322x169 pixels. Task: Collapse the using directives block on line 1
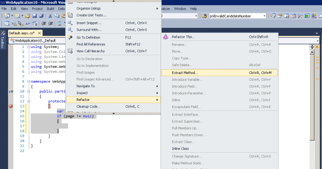pyautogui.click(x=29, y=47)
